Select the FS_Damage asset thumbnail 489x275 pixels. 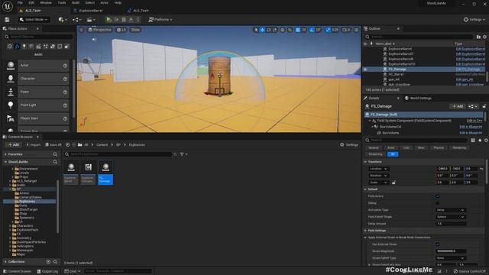tap(105, 173)
